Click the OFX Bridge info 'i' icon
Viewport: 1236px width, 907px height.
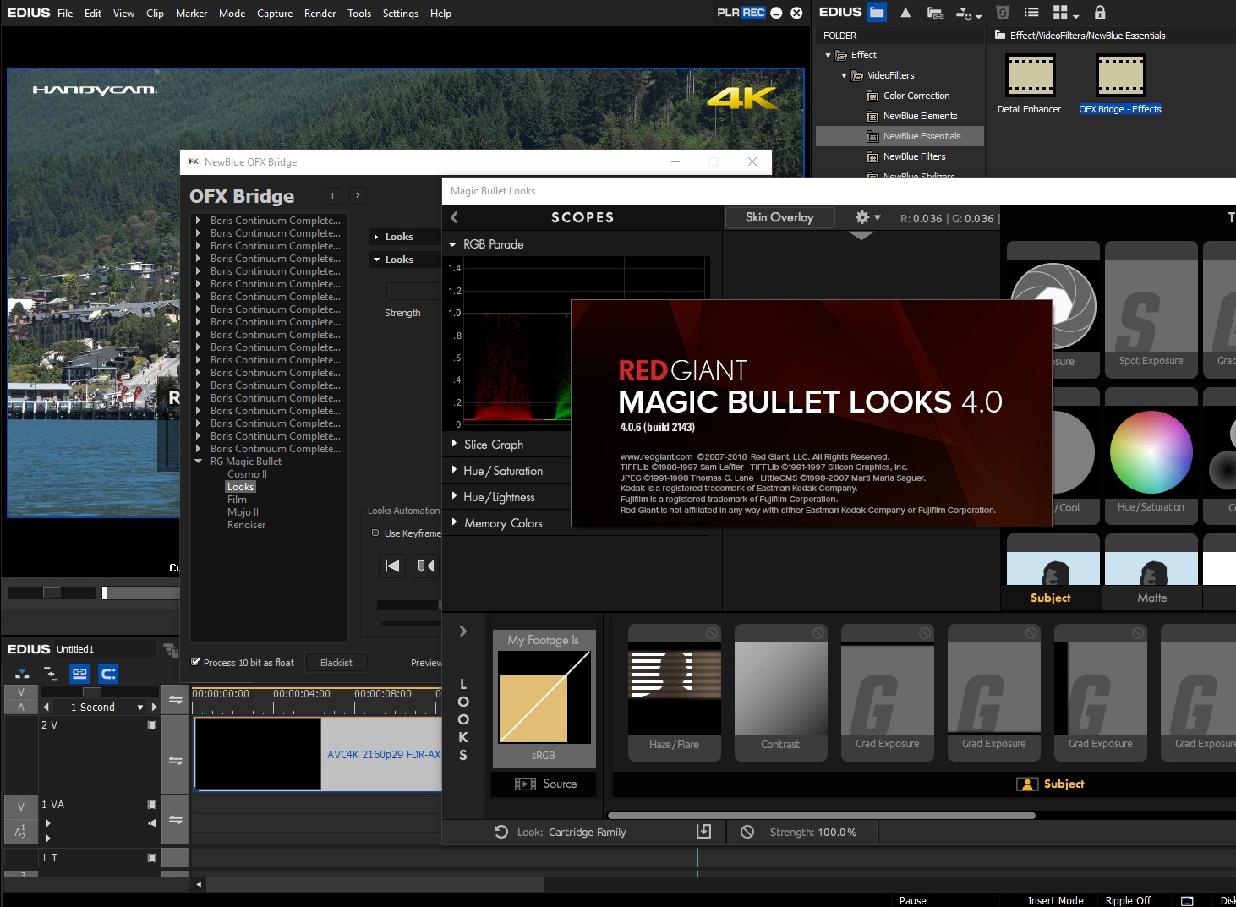tap(333, 196)
